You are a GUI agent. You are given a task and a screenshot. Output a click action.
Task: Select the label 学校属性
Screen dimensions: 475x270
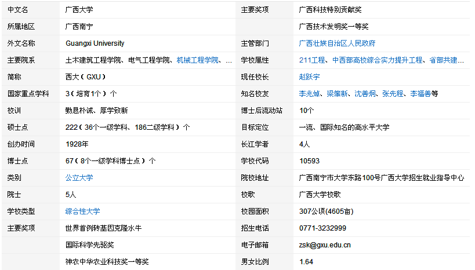pyautogui.click(x=255, y=60)
